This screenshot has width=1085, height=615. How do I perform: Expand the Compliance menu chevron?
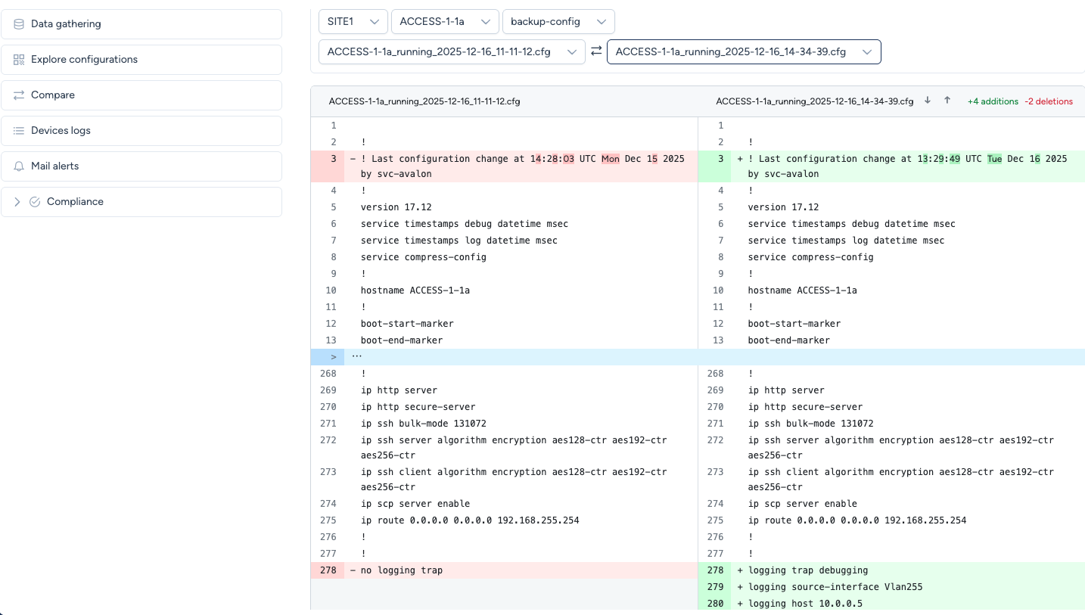(x=17, y=202)
